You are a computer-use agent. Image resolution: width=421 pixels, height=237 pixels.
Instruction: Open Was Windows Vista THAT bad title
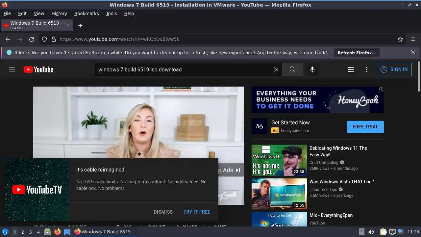342,182
